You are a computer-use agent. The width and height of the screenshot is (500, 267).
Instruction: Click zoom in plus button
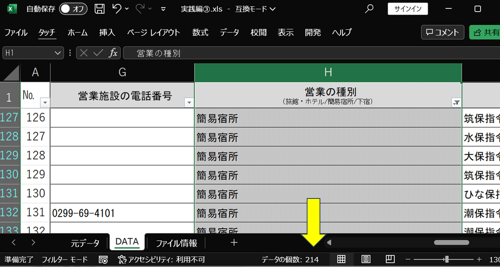(x=479, y=260)
